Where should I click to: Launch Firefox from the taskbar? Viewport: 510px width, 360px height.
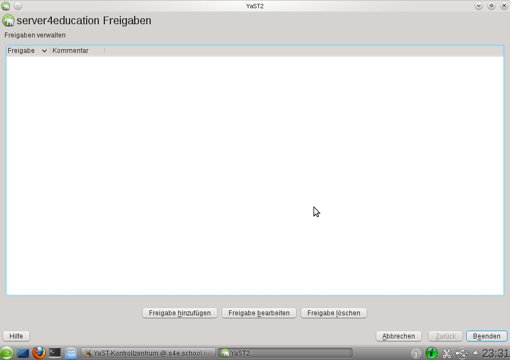click(39, 353)
